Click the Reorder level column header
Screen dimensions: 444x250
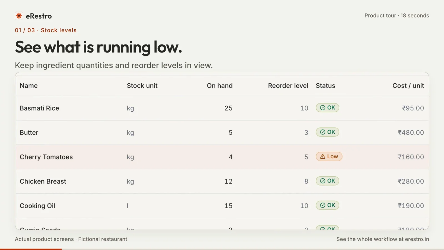point(288,86)
